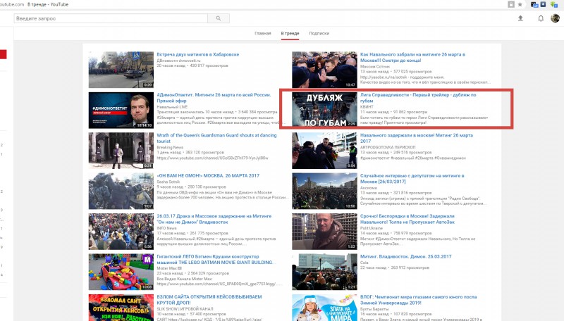Open "Wrath of the Queen's Guardsman" title
Image resolution: width=564 pixels, height=321 pixels.
coord(216,138)
